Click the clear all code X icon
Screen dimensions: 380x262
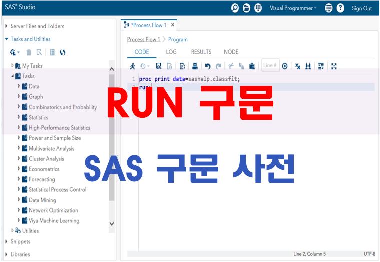click(x=298, y=66)
